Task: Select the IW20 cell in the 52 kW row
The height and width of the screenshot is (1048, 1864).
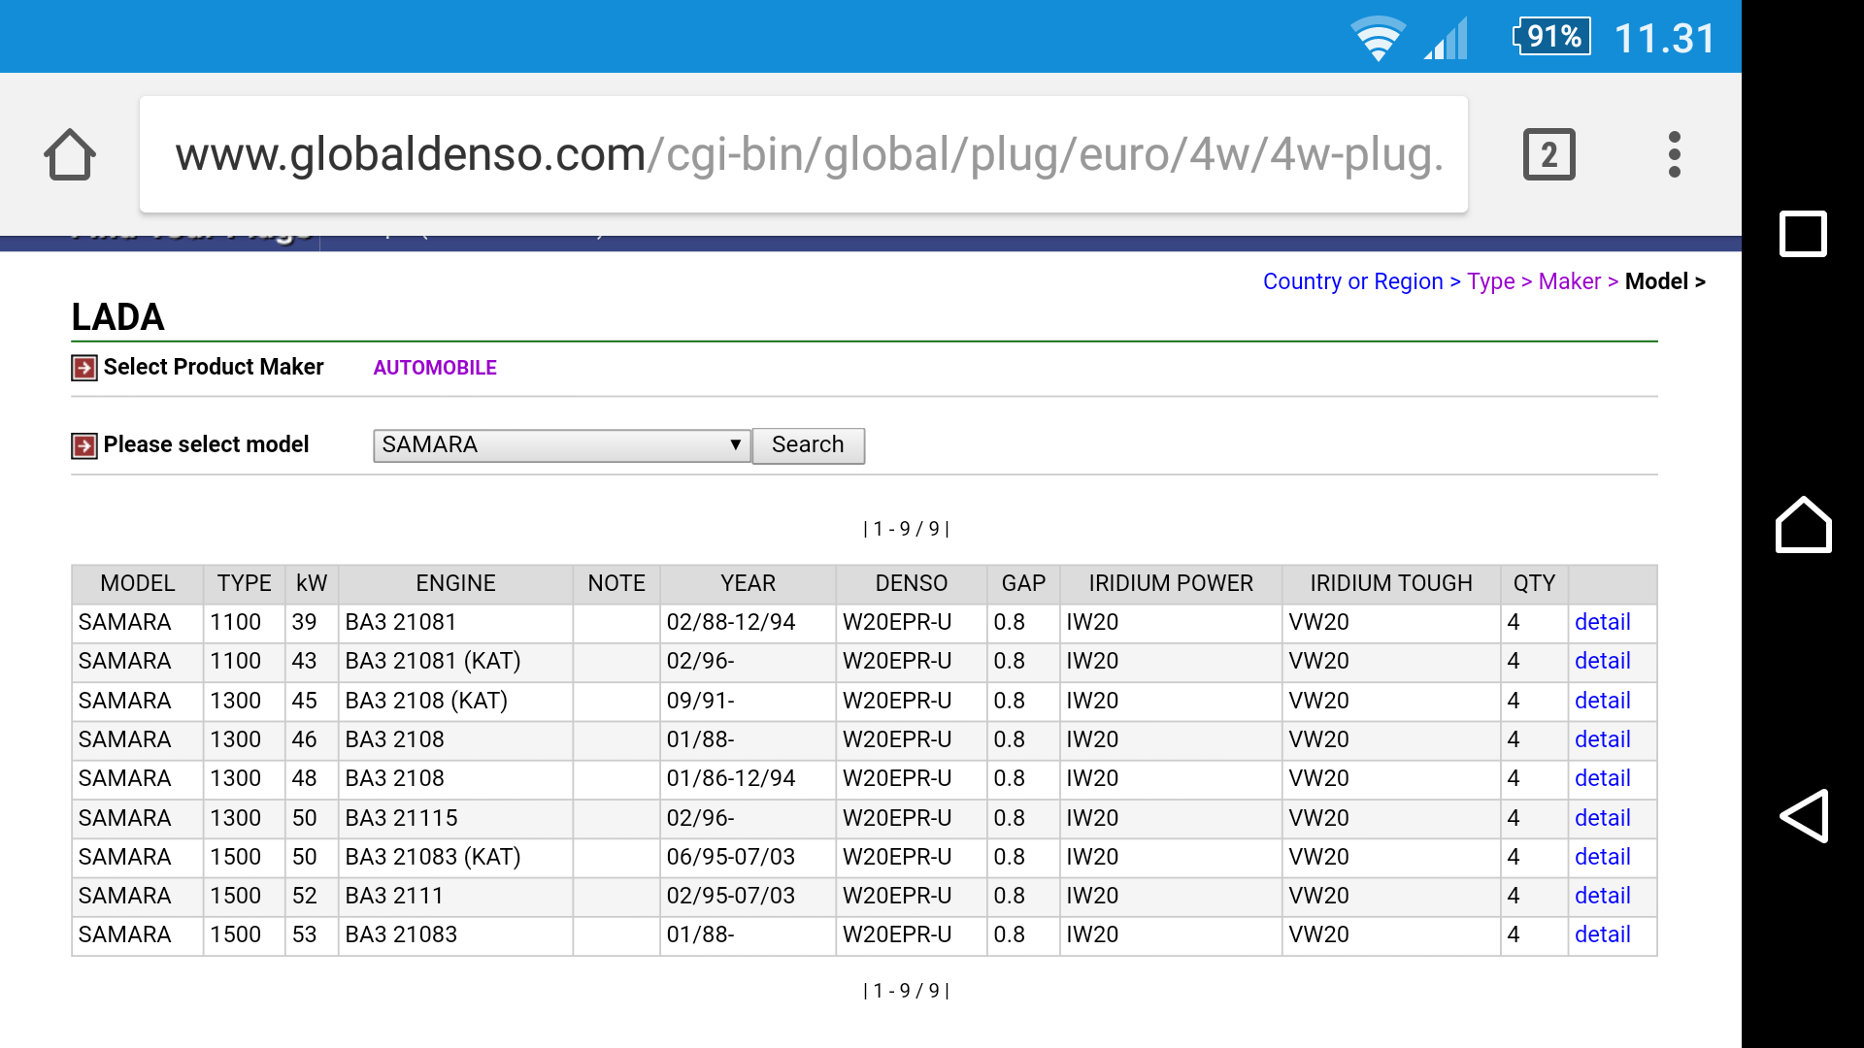Action: (x=1170, y=896)
